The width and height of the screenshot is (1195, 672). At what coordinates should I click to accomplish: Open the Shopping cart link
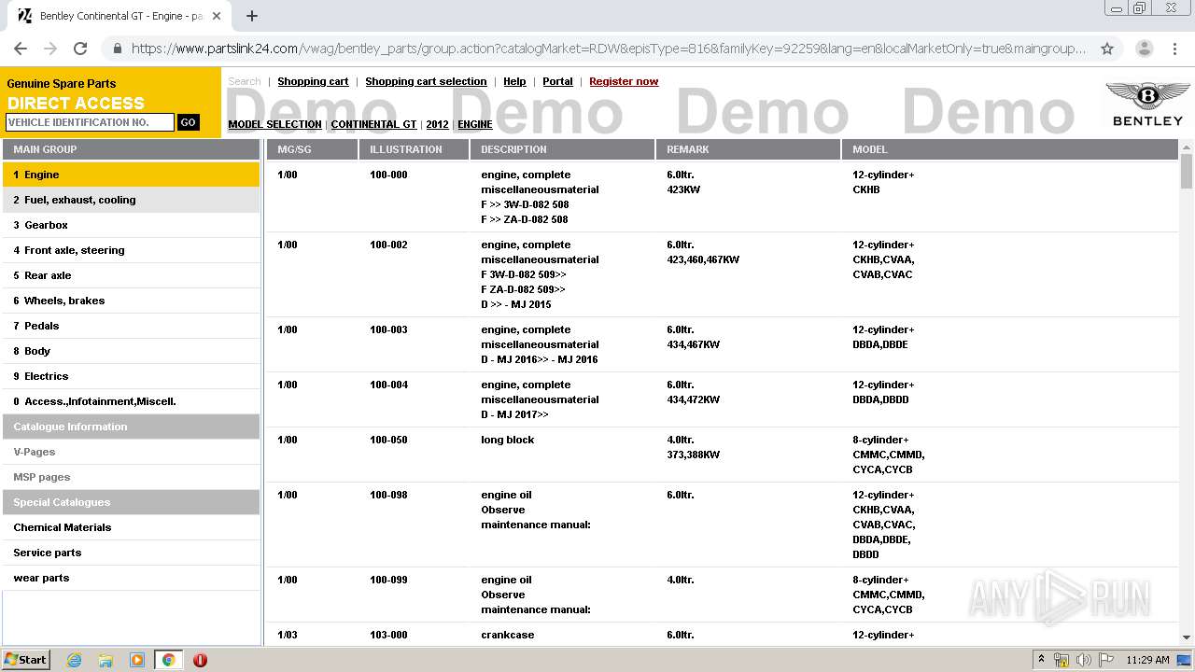(x=313, y=81)
